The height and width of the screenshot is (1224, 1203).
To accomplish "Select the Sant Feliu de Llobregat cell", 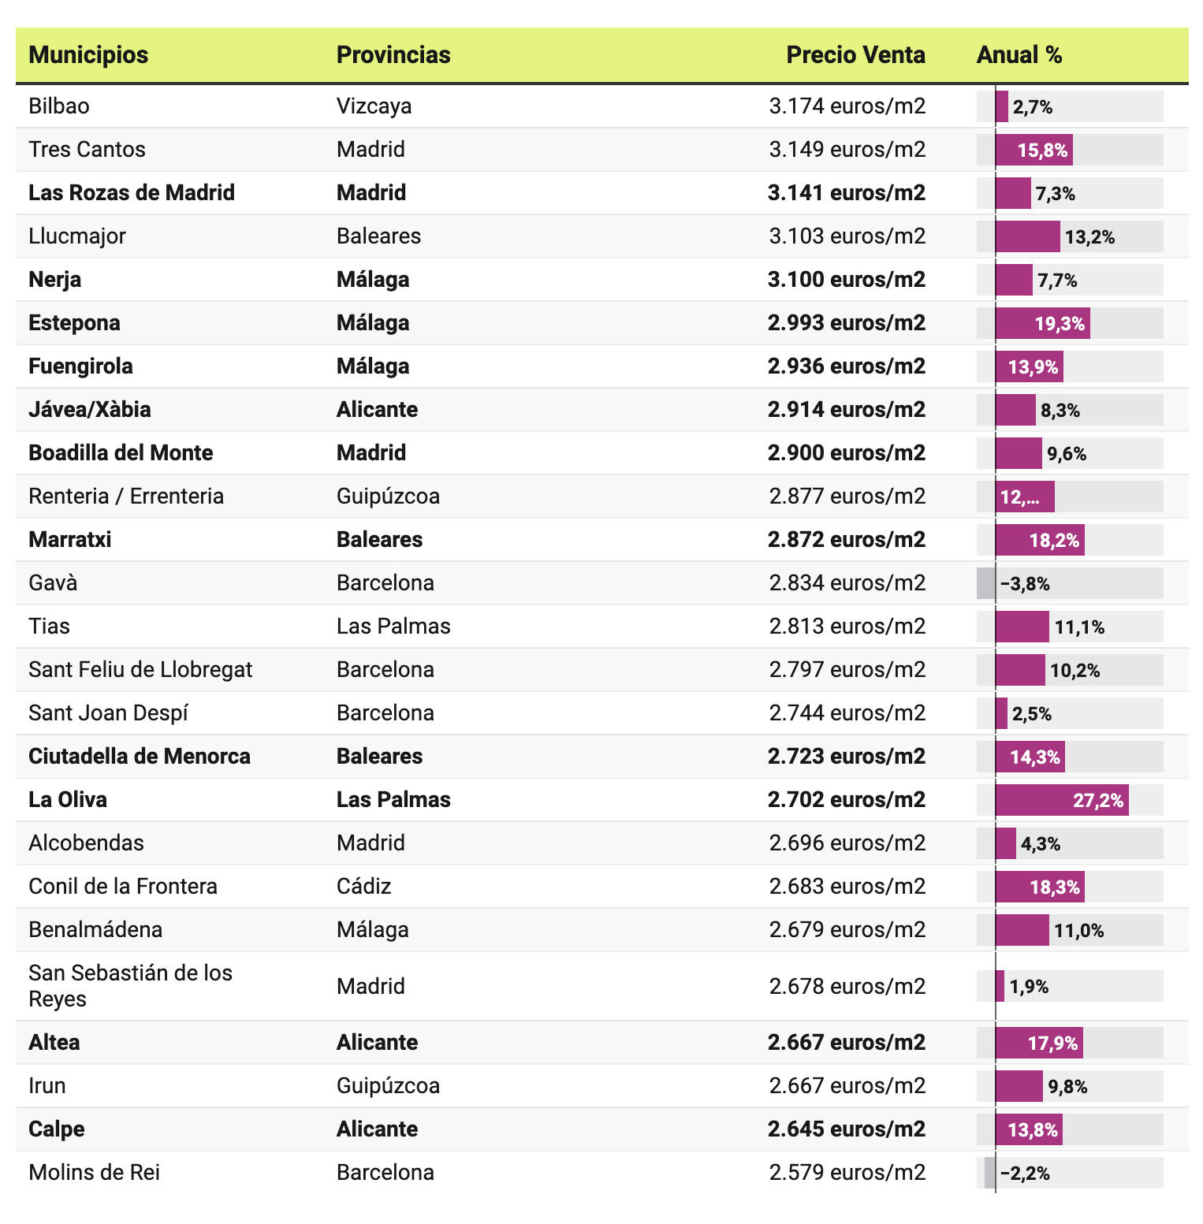I will pyautogui.click(x=140, y=670).
